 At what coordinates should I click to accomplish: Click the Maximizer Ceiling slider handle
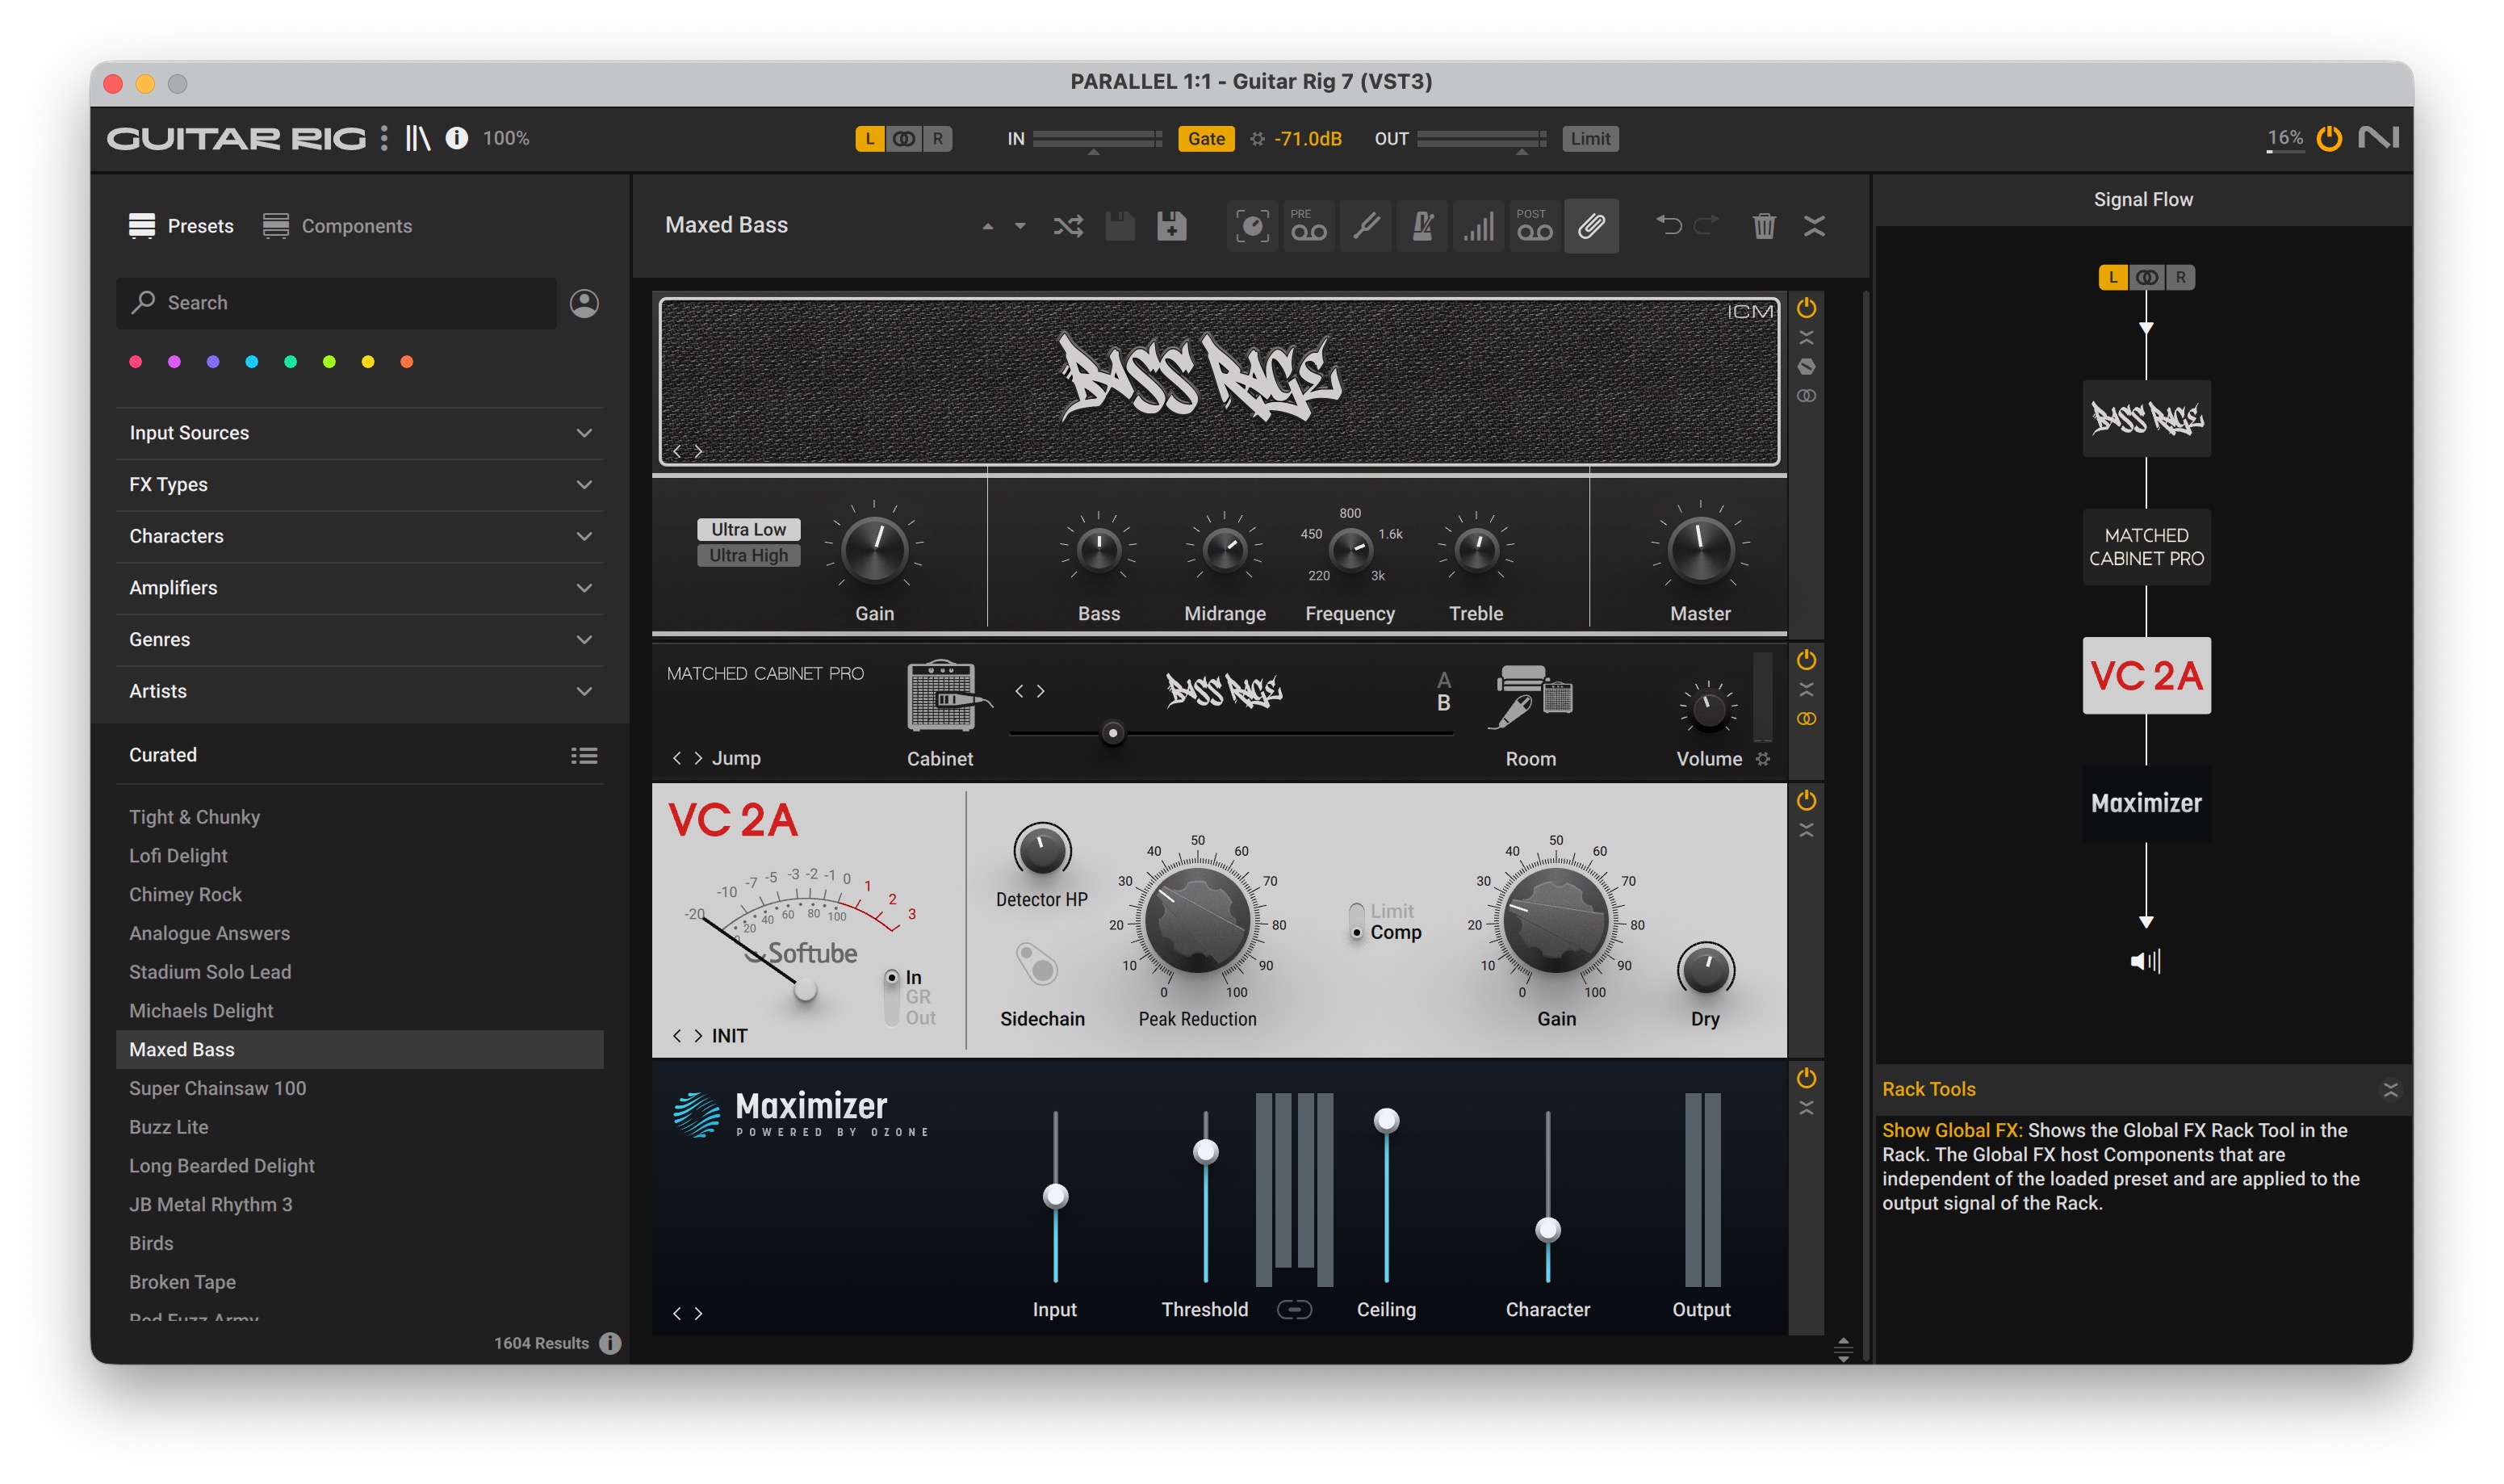click(1387, 1121)
